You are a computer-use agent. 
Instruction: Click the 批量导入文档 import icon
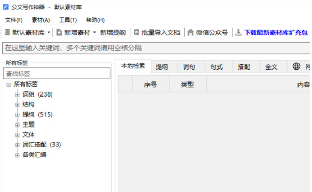pos(137,32)
